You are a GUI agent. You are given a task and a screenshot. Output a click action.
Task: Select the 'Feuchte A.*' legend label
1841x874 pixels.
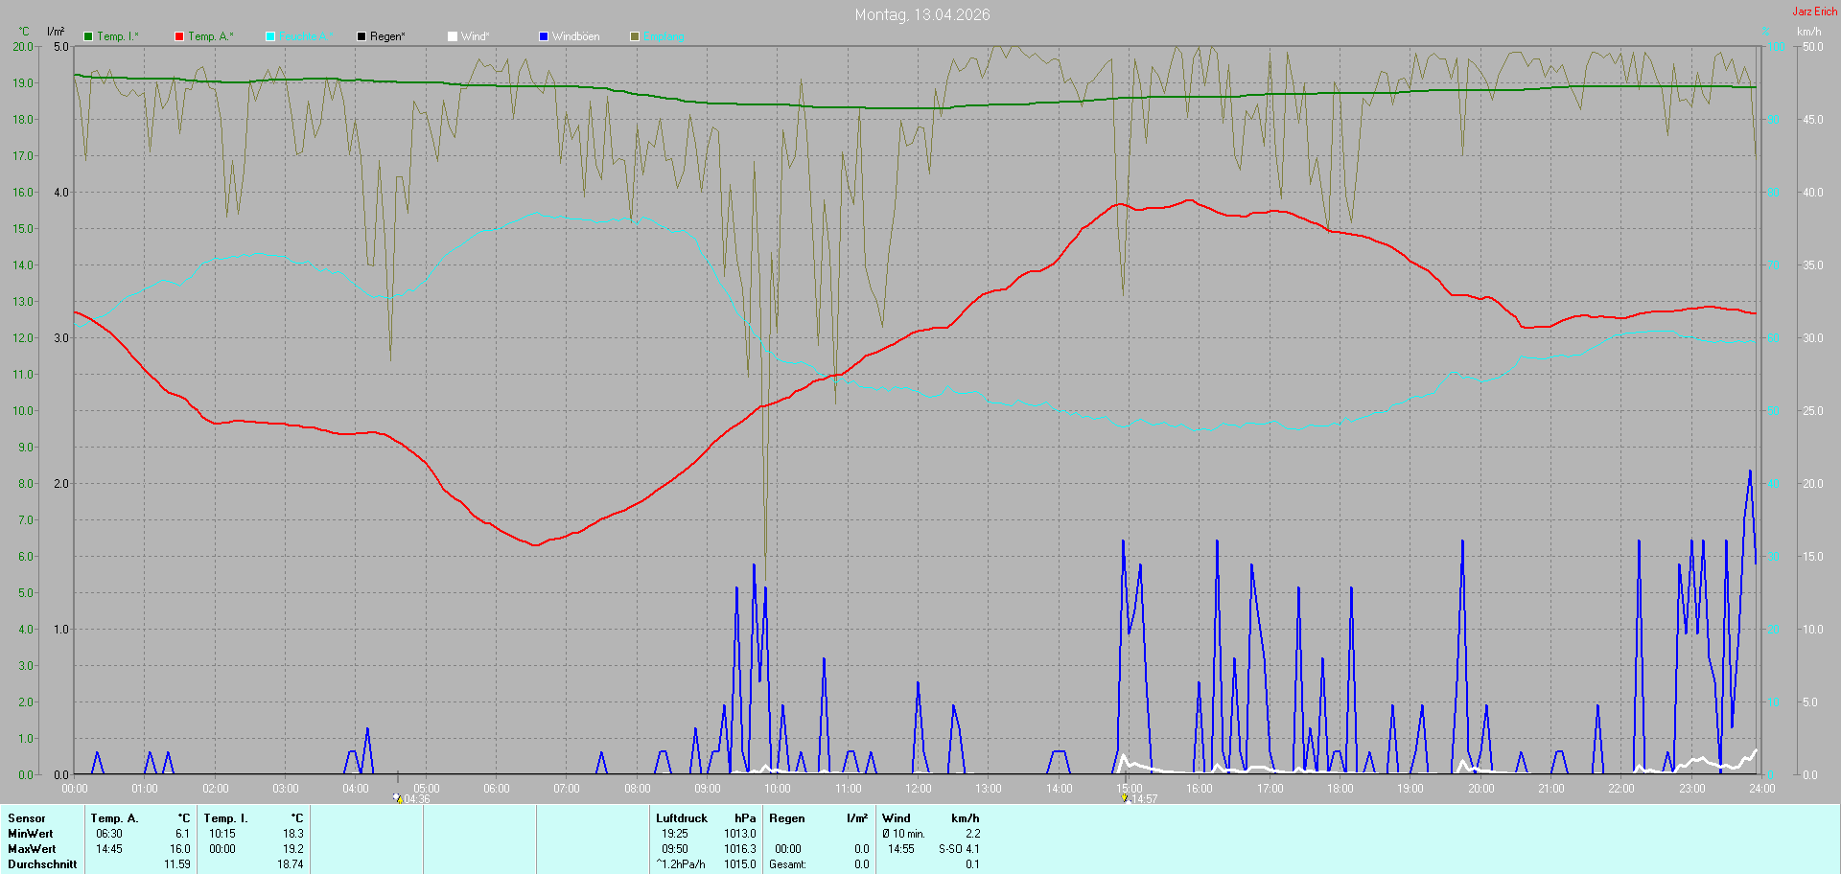307,36
